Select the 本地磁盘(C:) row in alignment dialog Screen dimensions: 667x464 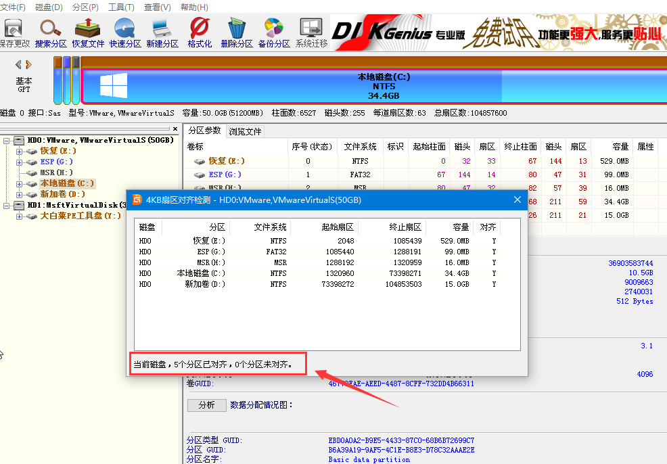(317, 273)
